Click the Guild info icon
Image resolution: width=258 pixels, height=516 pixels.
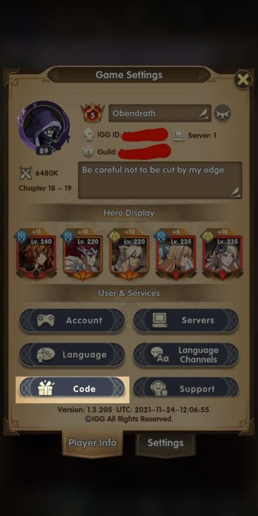pyautogui.click(x=88, y=152)
